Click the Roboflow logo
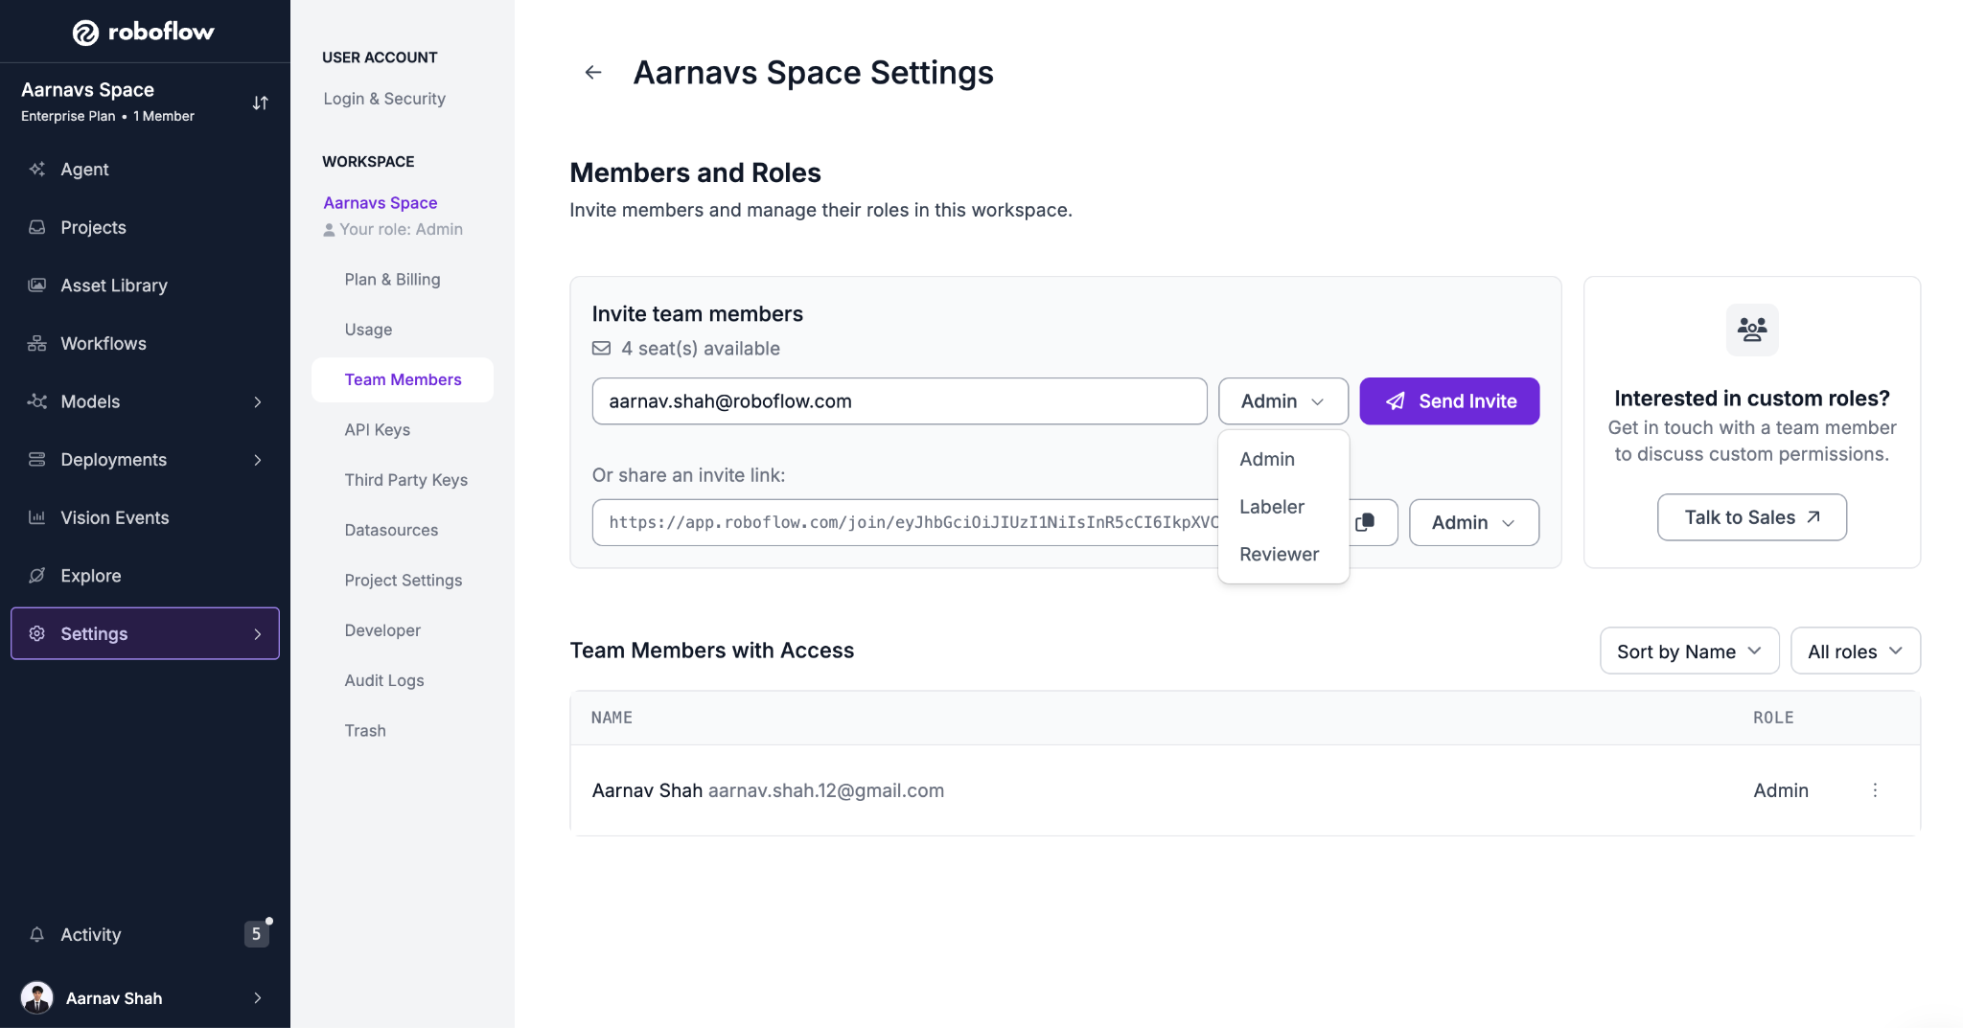 [144, 32]
